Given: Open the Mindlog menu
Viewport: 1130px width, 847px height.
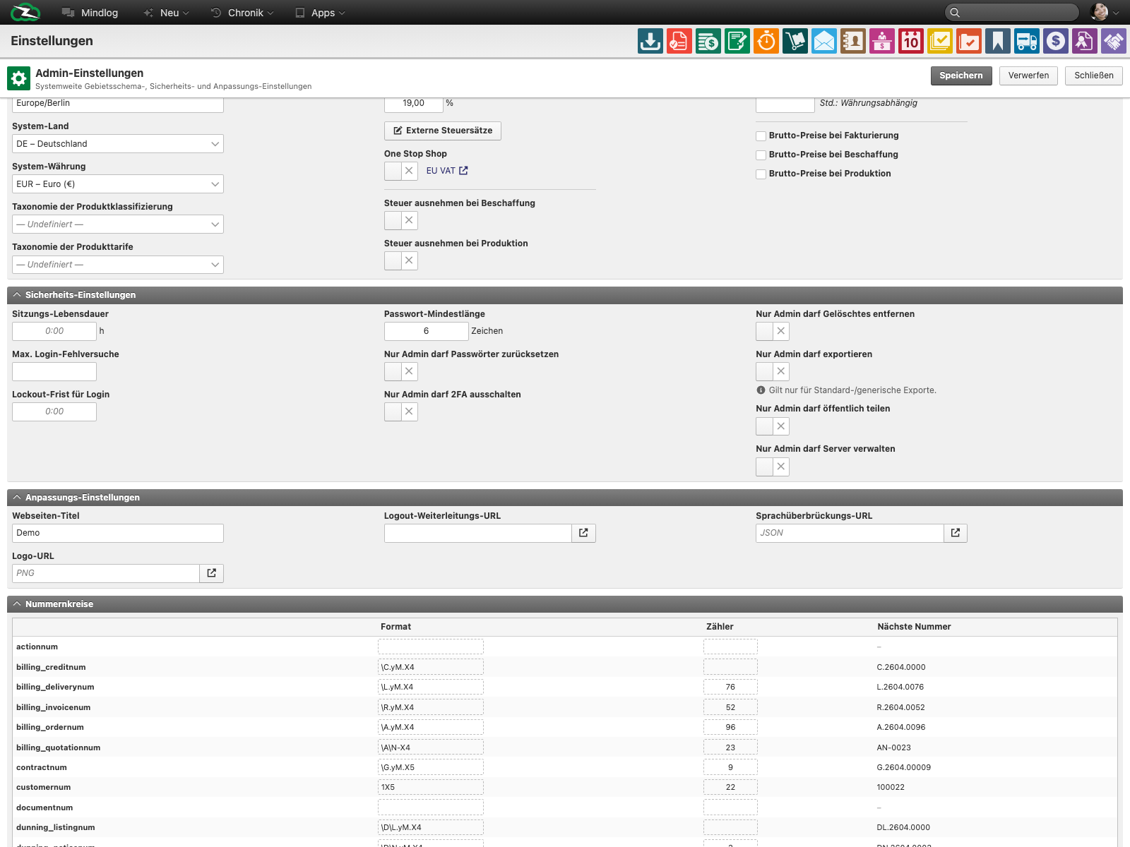Looking at the screenshot, I should [90, 13].
